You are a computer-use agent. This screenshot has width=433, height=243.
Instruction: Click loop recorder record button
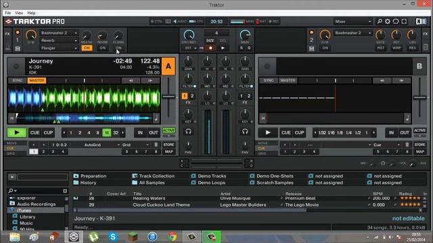coord(210,48)
